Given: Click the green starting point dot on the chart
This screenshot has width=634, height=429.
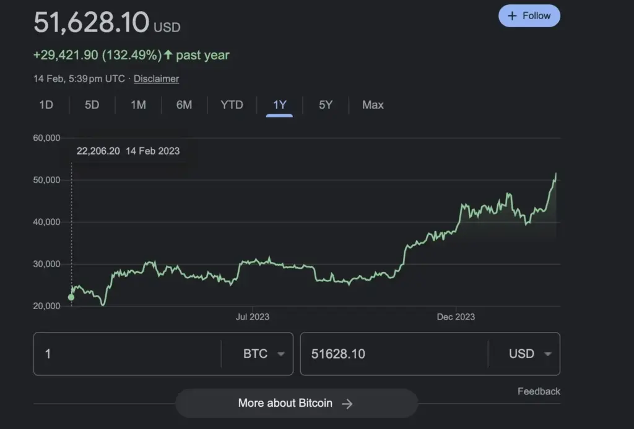Looking at the screenshot, I should tap(71, 297).
